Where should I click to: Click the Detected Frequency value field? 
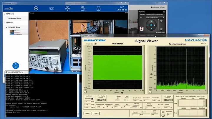(136, 107)
